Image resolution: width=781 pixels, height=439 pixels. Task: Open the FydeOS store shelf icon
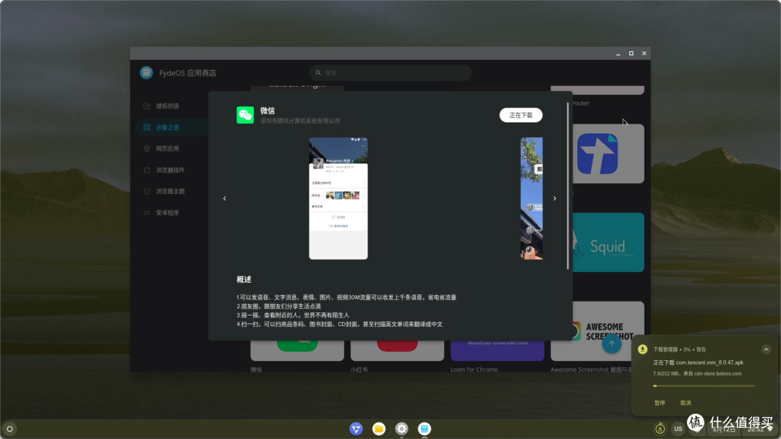(x=424, y=429)
